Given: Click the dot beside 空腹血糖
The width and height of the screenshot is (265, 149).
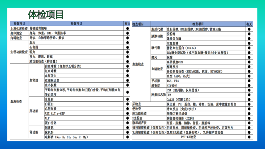Looking at the screenshot, I should pos(249,43).
